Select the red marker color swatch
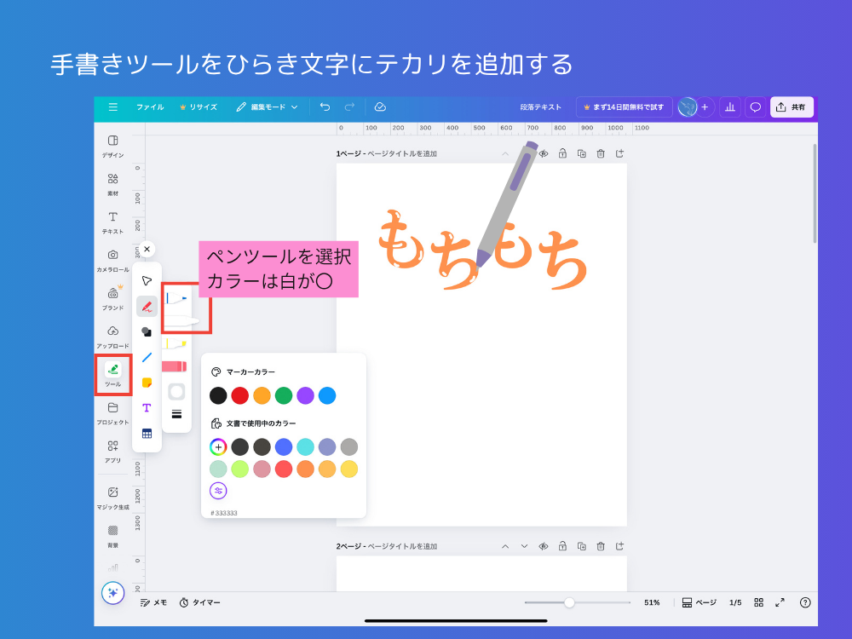 pos(240,395)
